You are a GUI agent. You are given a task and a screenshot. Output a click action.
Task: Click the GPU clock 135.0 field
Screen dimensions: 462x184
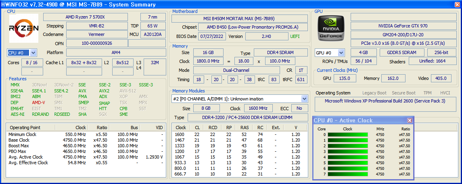pos(345,78)
